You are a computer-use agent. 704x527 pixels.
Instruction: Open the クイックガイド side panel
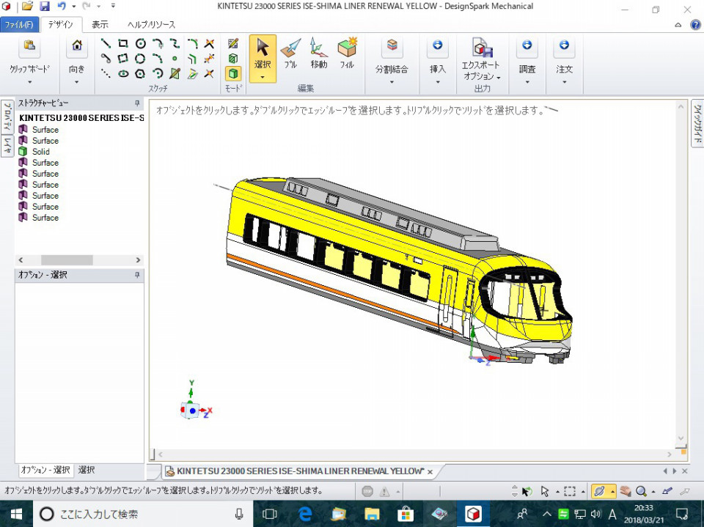(697, 123)
